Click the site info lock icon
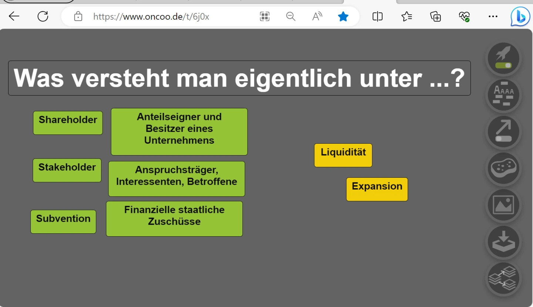 (x=78, y=17)
